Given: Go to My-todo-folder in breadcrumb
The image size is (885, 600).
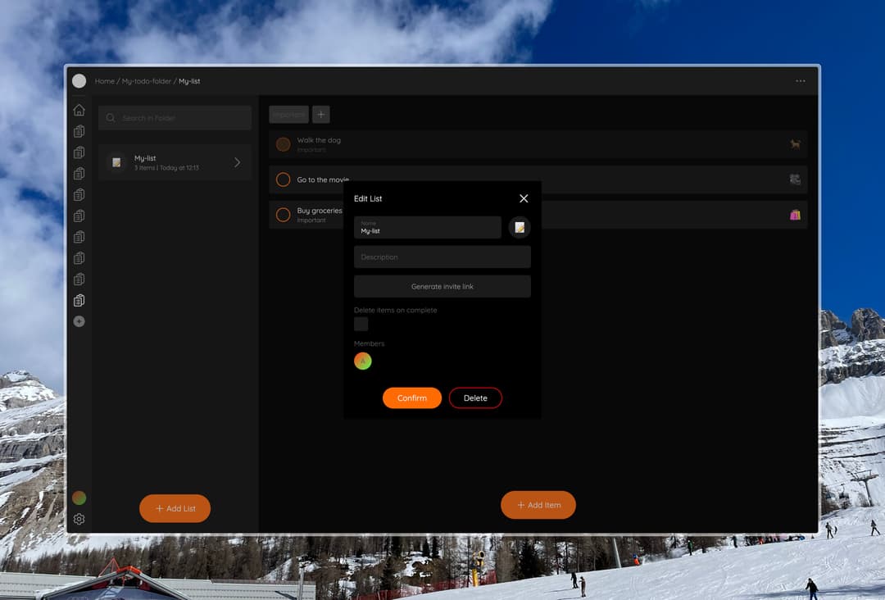Looking at the screenshot, I should 147,81.
